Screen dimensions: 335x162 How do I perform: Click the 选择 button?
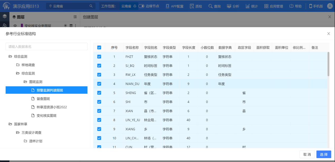[324, 154]
